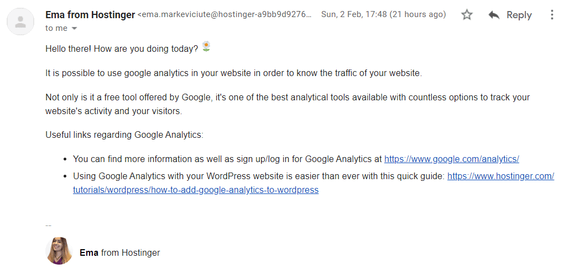Click the Reply text button

click(519, 15)
